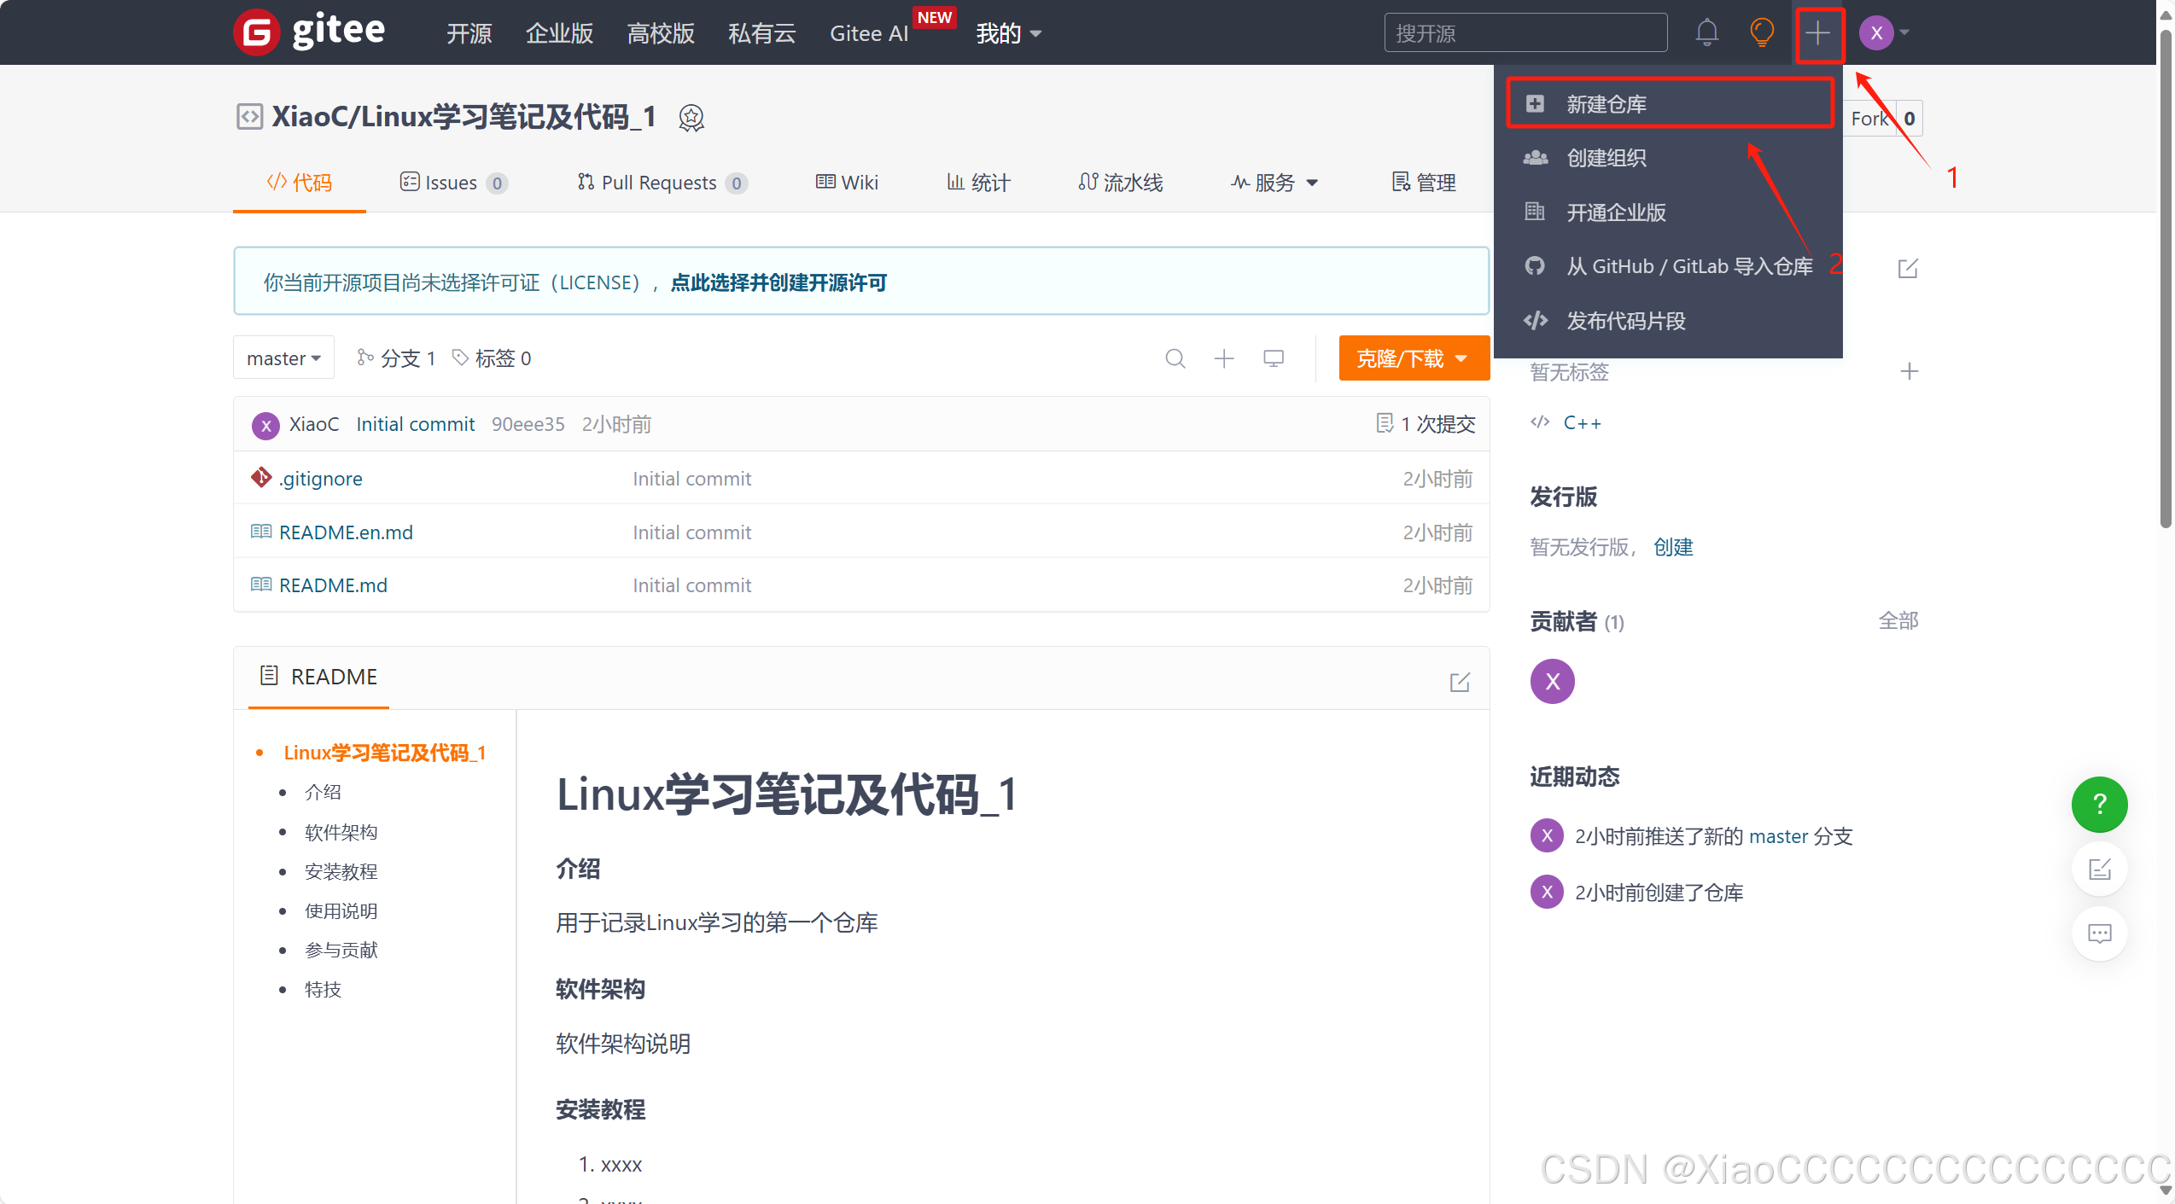Click the edit icon for repository intro

click(x=1908, y=269)
